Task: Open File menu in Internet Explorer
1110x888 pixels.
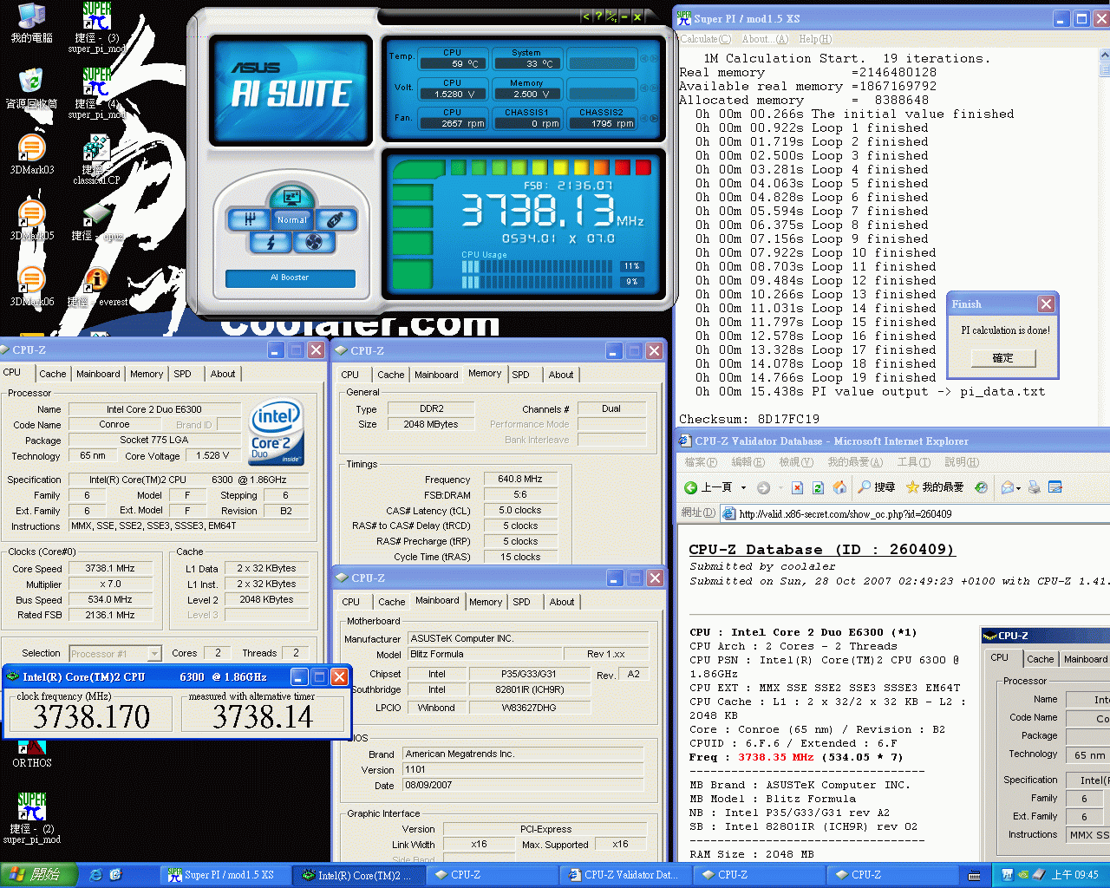Action: (x=701, y=462)
